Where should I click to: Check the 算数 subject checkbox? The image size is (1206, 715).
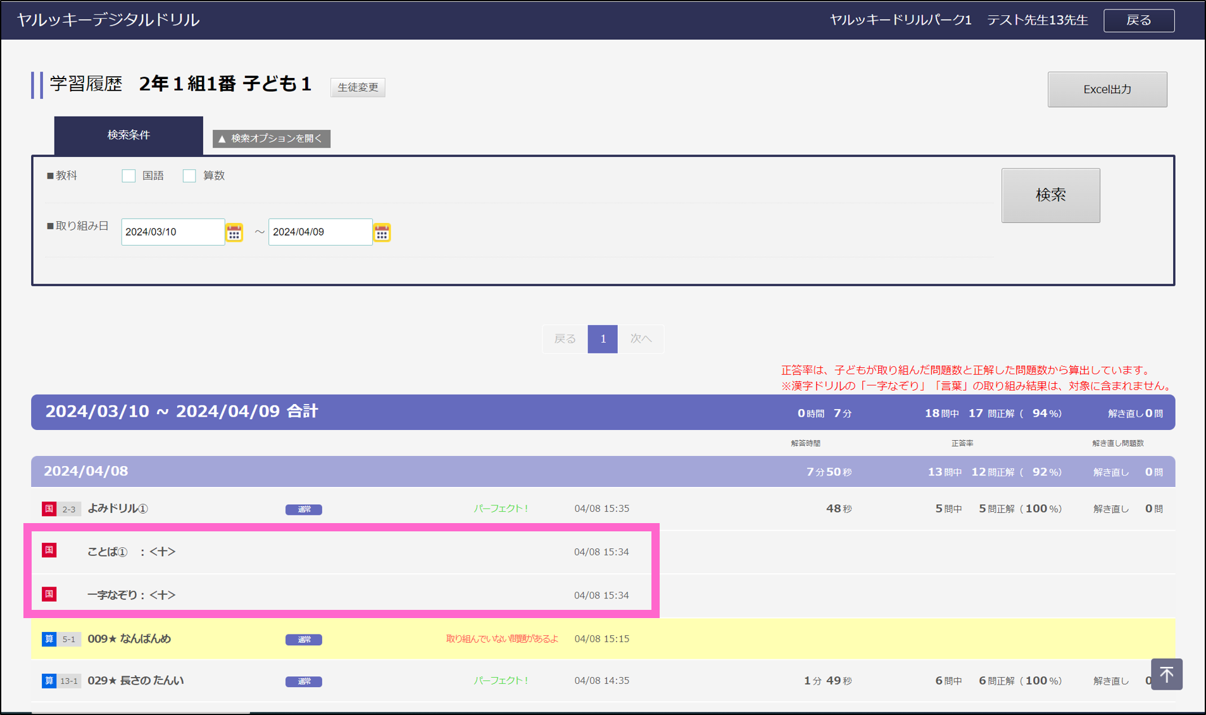coord(189,176)
